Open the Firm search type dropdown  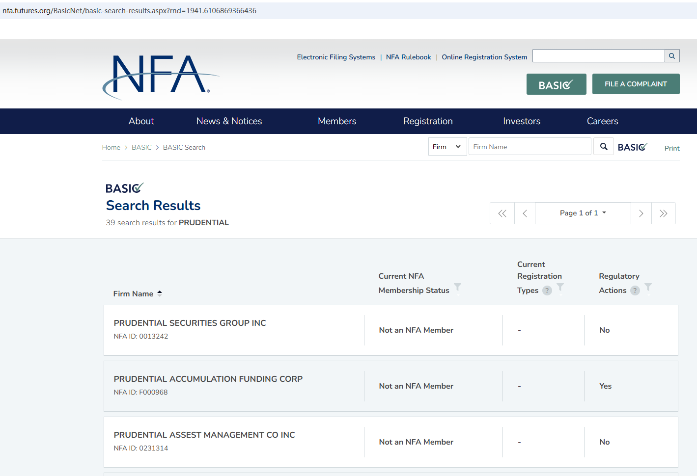447,147
